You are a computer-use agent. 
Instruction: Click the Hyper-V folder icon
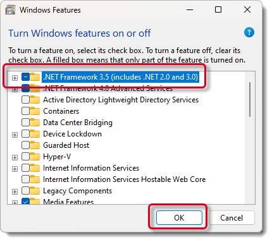pos(35,157)
